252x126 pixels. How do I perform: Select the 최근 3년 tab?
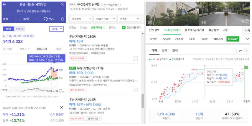coord(8,49)
